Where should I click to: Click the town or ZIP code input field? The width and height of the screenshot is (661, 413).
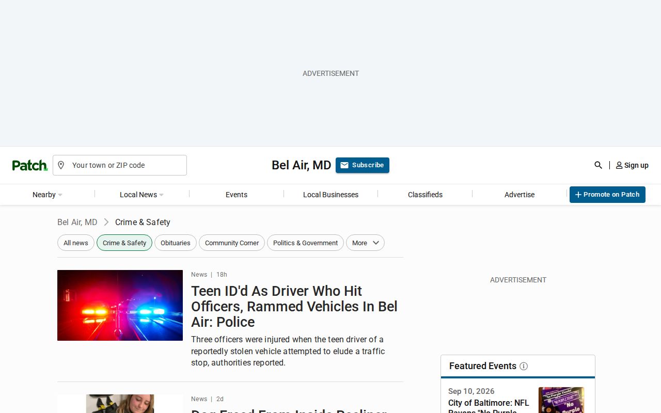click(x=120, y=165)
